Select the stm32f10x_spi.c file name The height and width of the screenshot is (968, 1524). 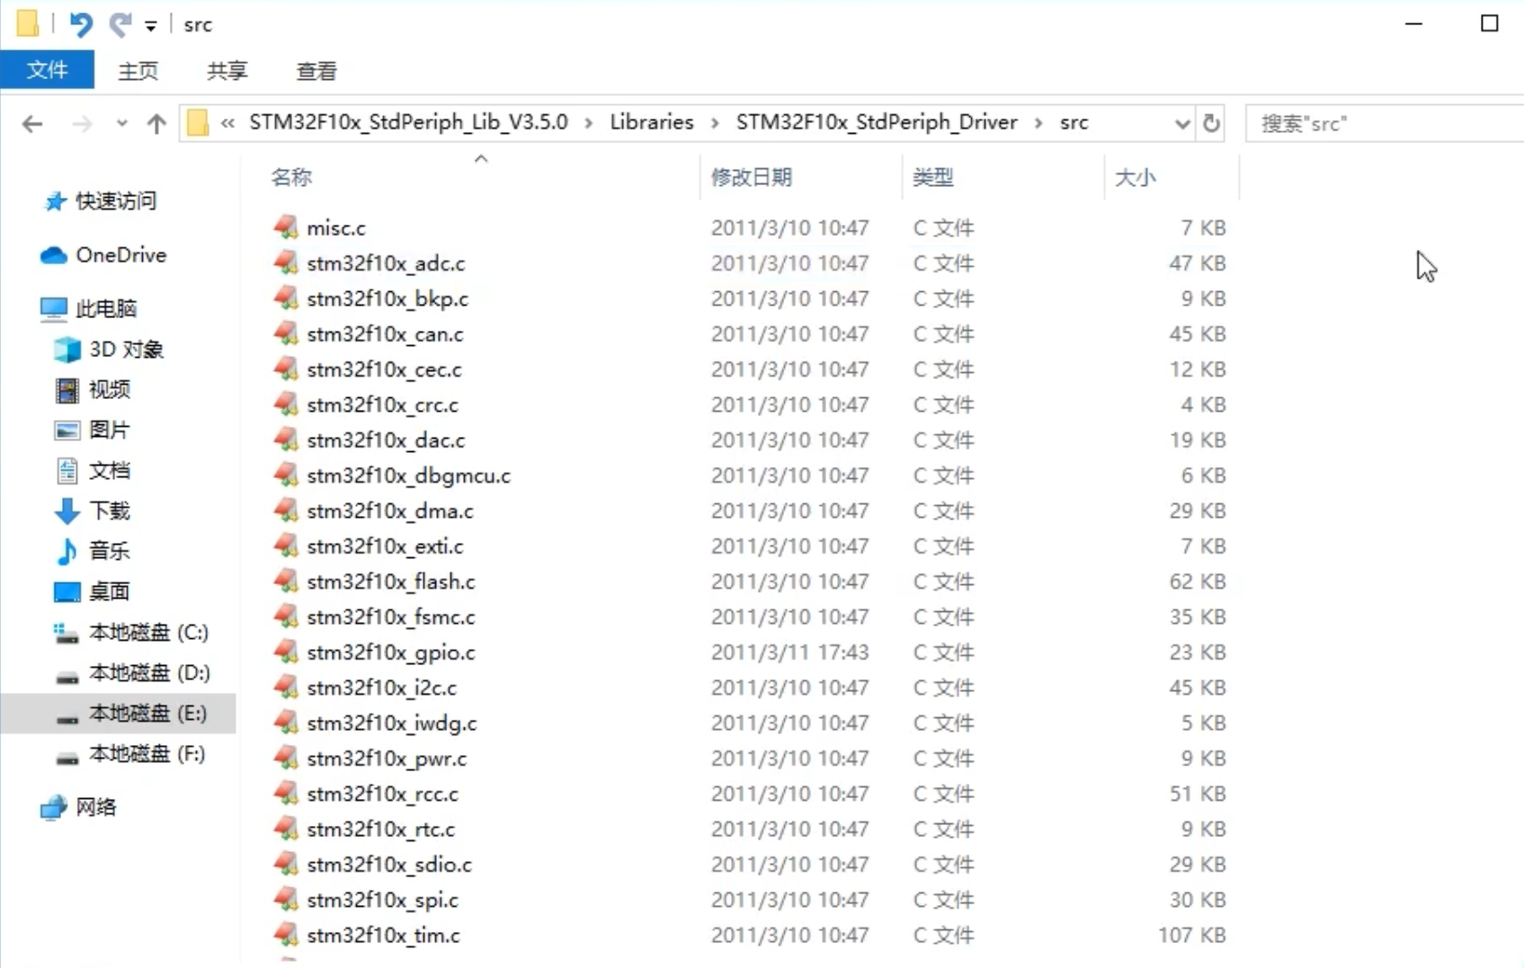383,900
